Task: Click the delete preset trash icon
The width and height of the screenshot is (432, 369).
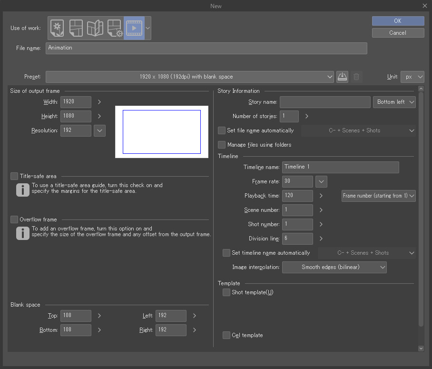Action: click(356, 77)
